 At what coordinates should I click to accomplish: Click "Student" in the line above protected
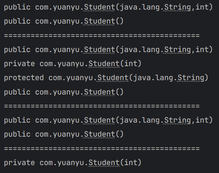pos(104,64)
